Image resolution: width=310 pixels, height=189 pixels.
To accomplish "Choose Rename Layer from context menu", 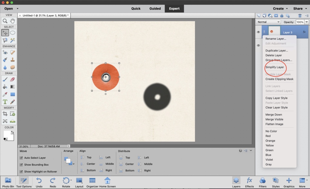I will pos(275,39).
